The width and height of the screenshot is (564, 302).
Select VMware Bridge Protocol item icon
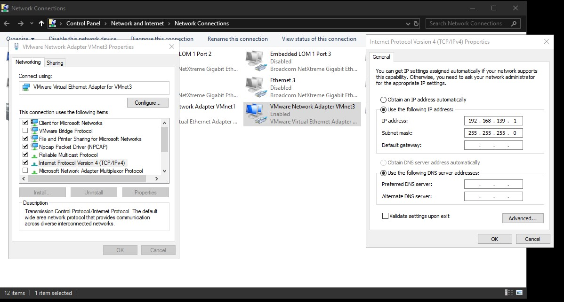[34, 130]
